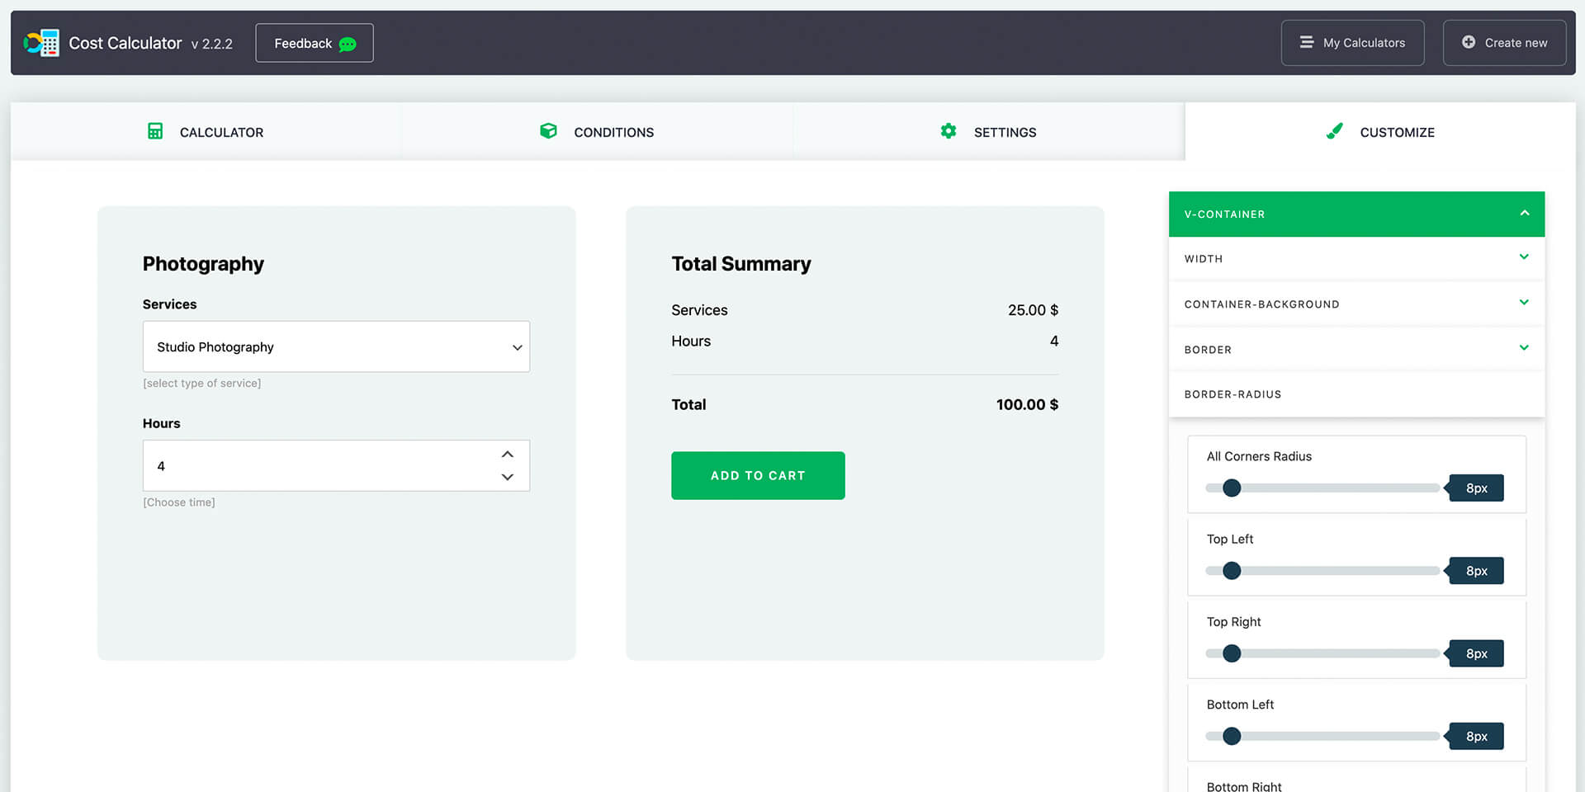The image size is (1585, 792).
Task: Click the chat bubble icon on Feedback button
Action: click(x=348, y=43)
